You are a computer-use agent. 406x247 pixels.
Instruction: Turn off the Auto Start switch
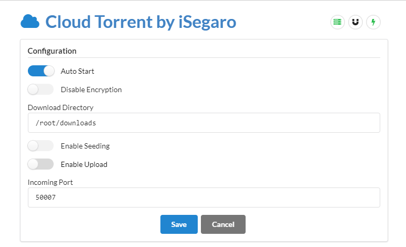(x=41, y=71)
